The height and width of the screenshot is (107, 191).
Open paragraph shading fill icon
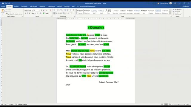pyautogui.click(x=68, y=13)
